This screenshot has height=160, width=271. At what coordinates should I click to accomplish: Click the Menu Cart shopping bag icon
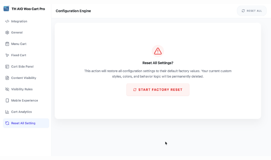pyautogui.click(x=7, y=44)
